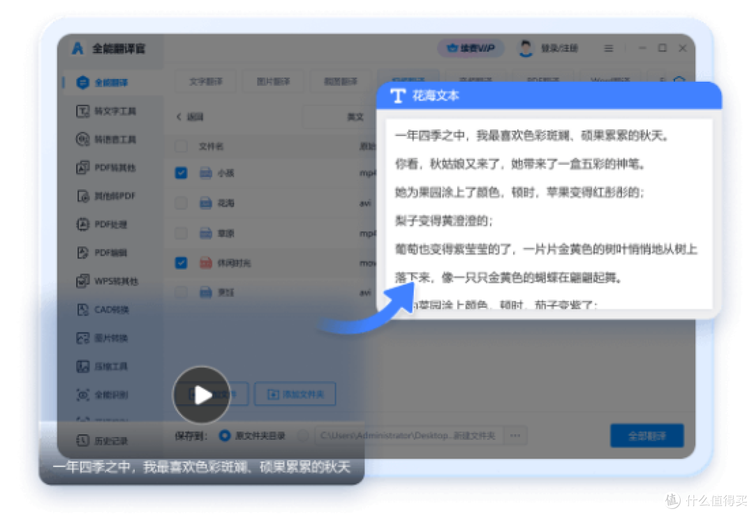
Task: Open the 图片转换 sidebar tool
Action: [101, 337]
